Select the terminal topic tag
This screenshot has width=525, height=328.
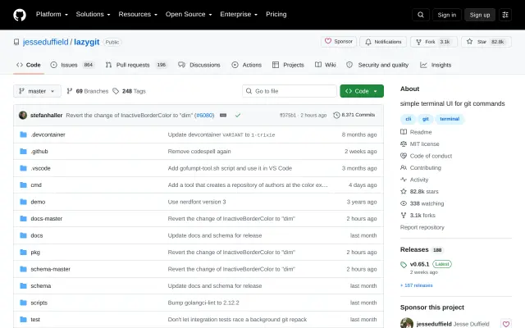(450, 119)
